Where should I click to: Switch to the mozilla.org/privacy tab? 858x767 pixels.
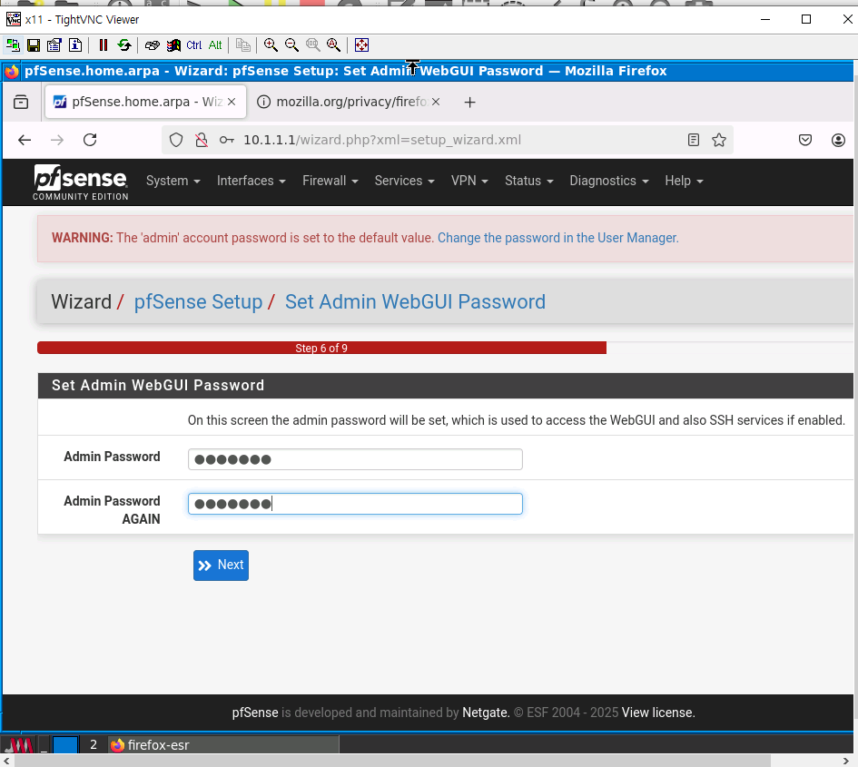[350, 102]
